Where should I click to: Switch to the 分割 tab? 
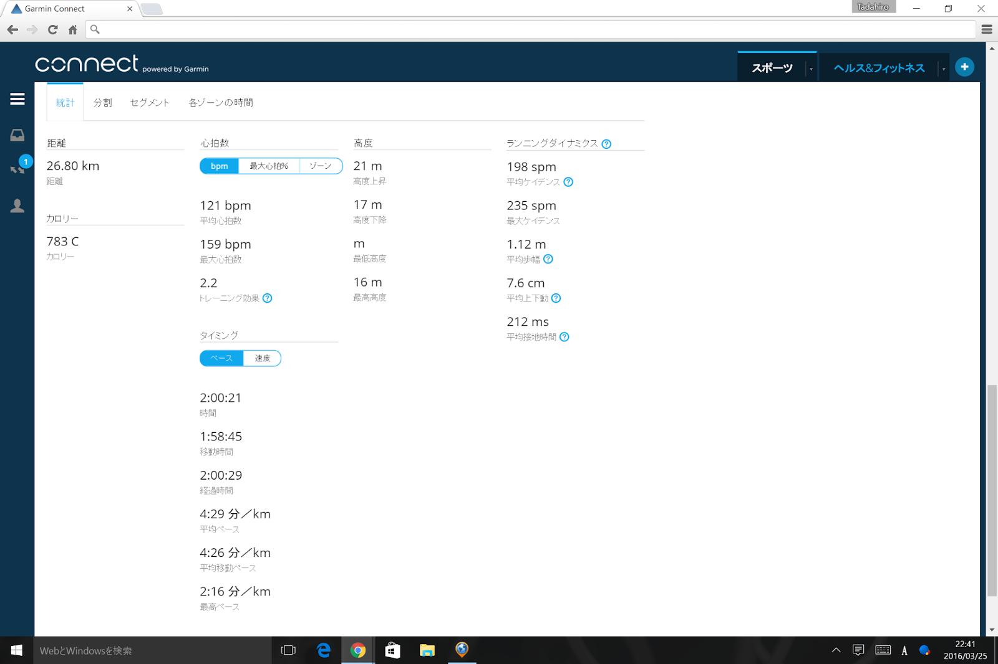click(x=102, y=103)
